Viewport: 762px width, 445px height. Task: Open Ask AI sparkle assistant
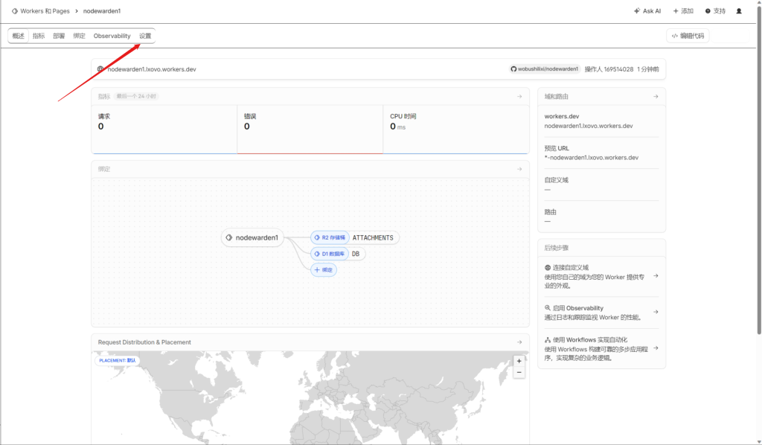(x=647, y=11)
